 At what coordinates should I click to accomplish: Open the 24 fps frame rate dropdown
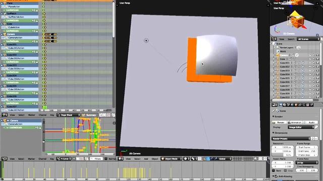click(307, 162)
